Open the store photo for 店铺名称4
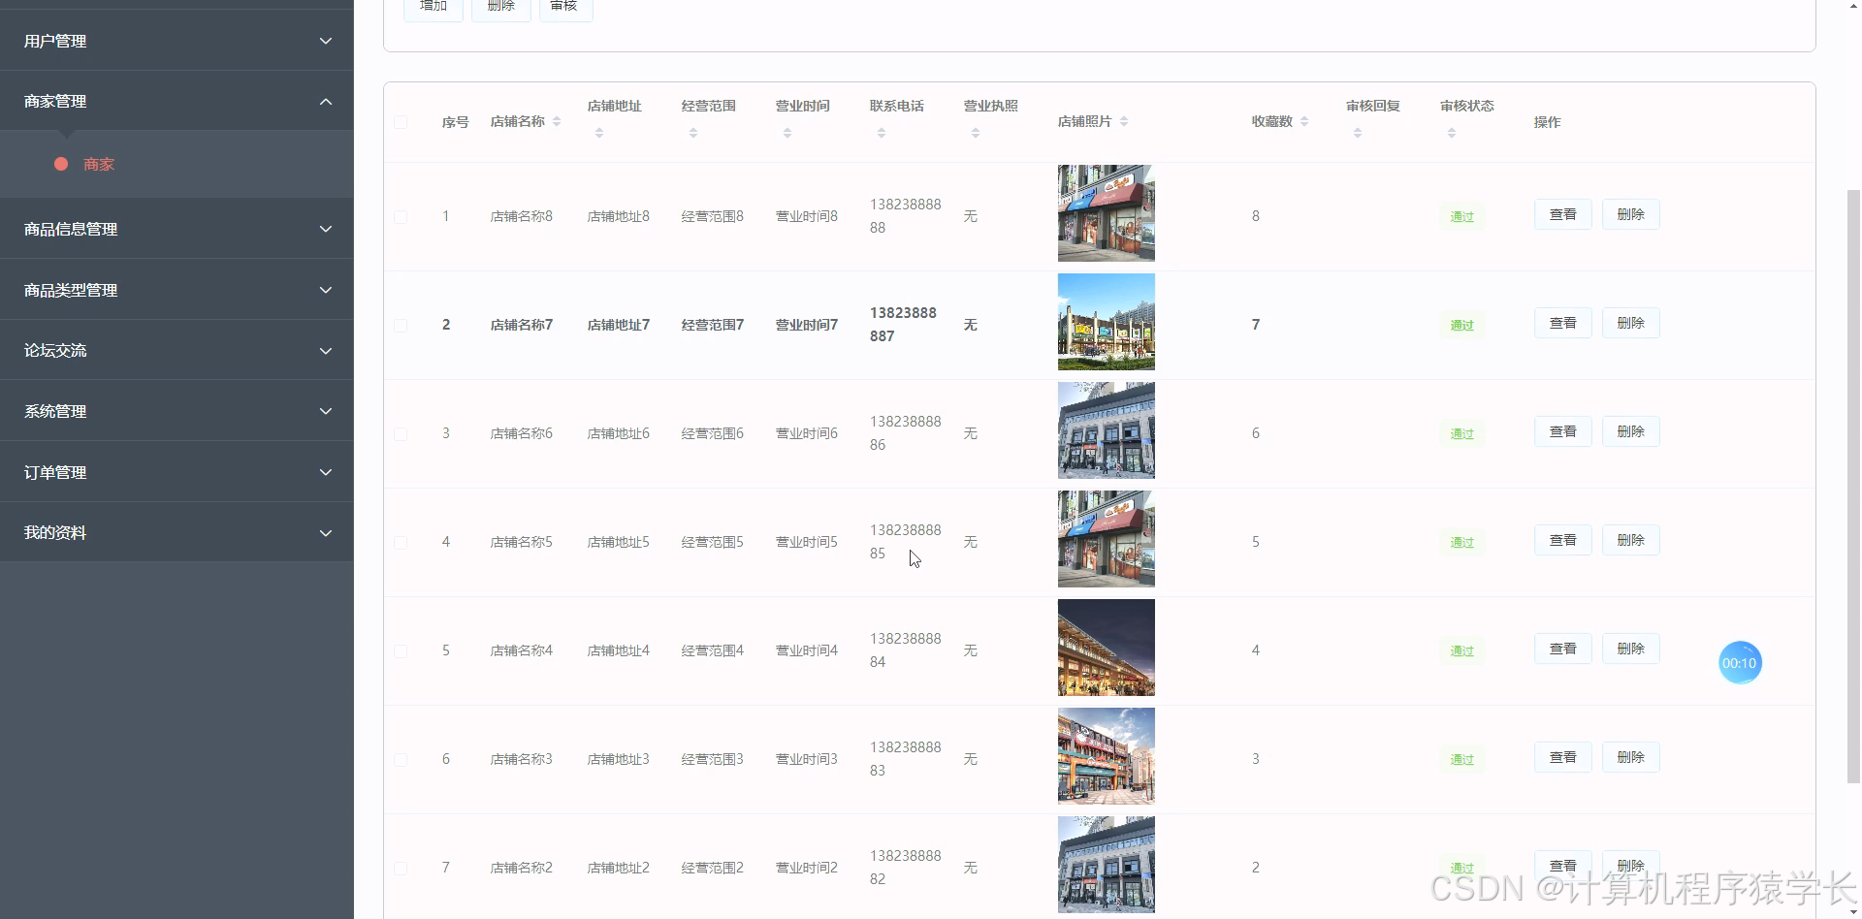The image size is (1862, 919). tap(1106, 647)
